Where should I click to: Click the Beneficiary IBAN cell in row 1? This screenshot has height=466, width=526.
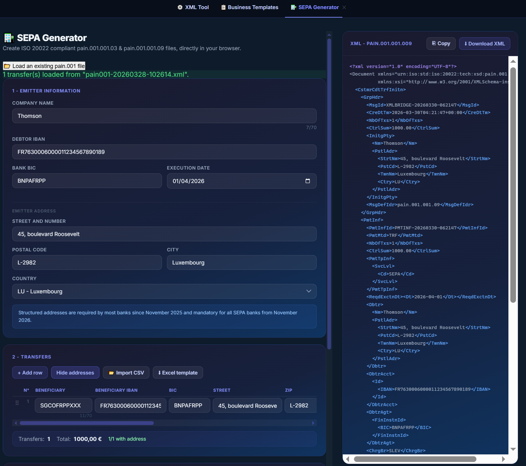tap(131, 406)
